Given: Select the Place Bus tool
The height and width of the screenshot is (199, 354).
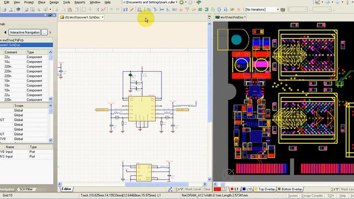Looking at the screenshot, I should (155, 10).
